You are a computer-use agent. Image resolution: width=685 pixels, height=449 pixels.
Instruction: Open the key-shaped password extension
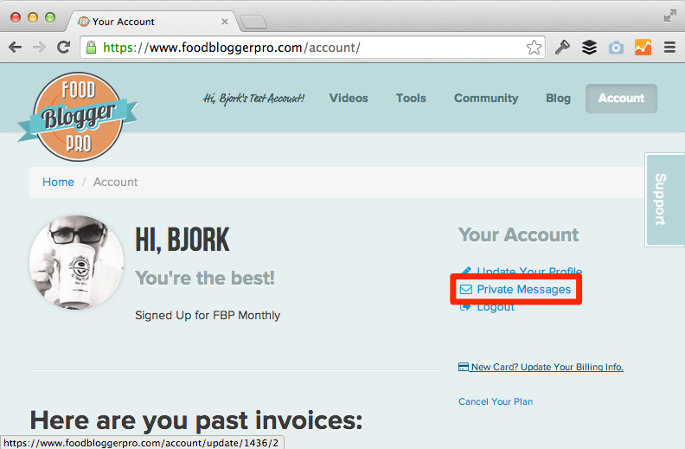tap(562, 48)
